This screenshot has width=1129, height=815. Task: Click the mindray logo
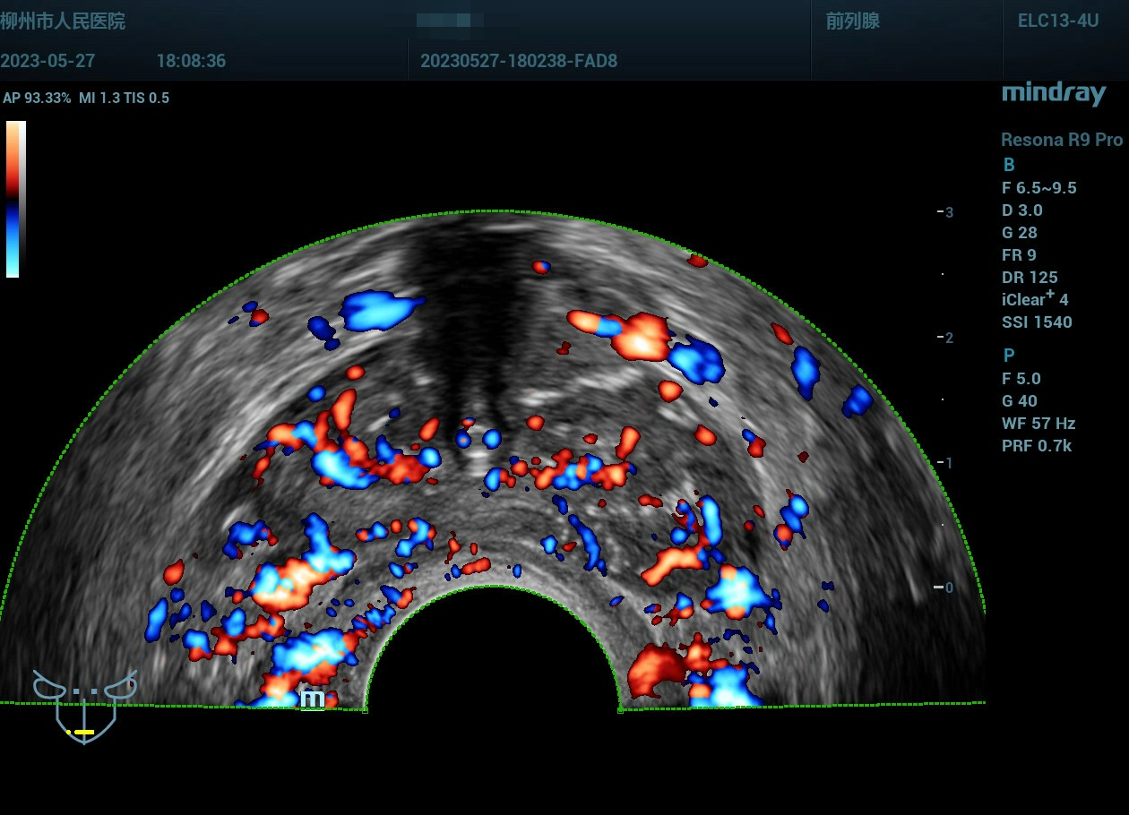tap(1054, 93)
